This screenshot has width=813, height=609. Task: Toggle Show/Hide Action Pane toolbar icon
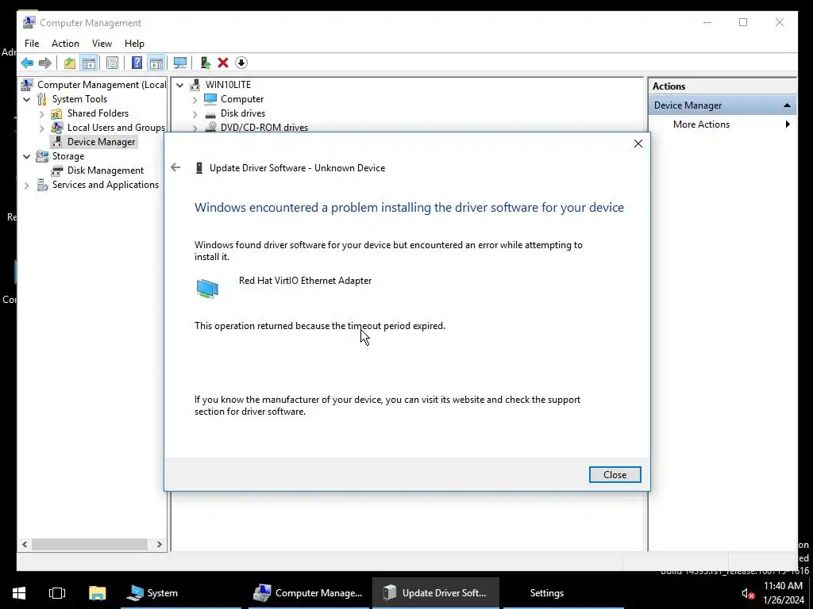coord(156,63)
